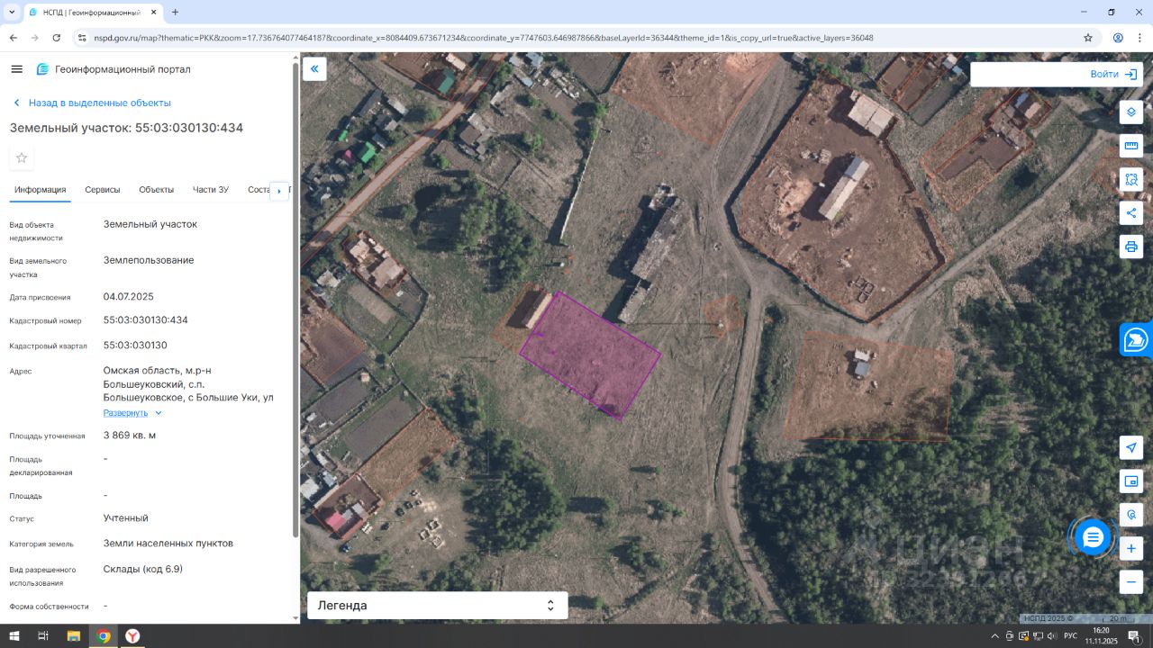
Task: Collapse the left info sidebar
Action: 314,69
